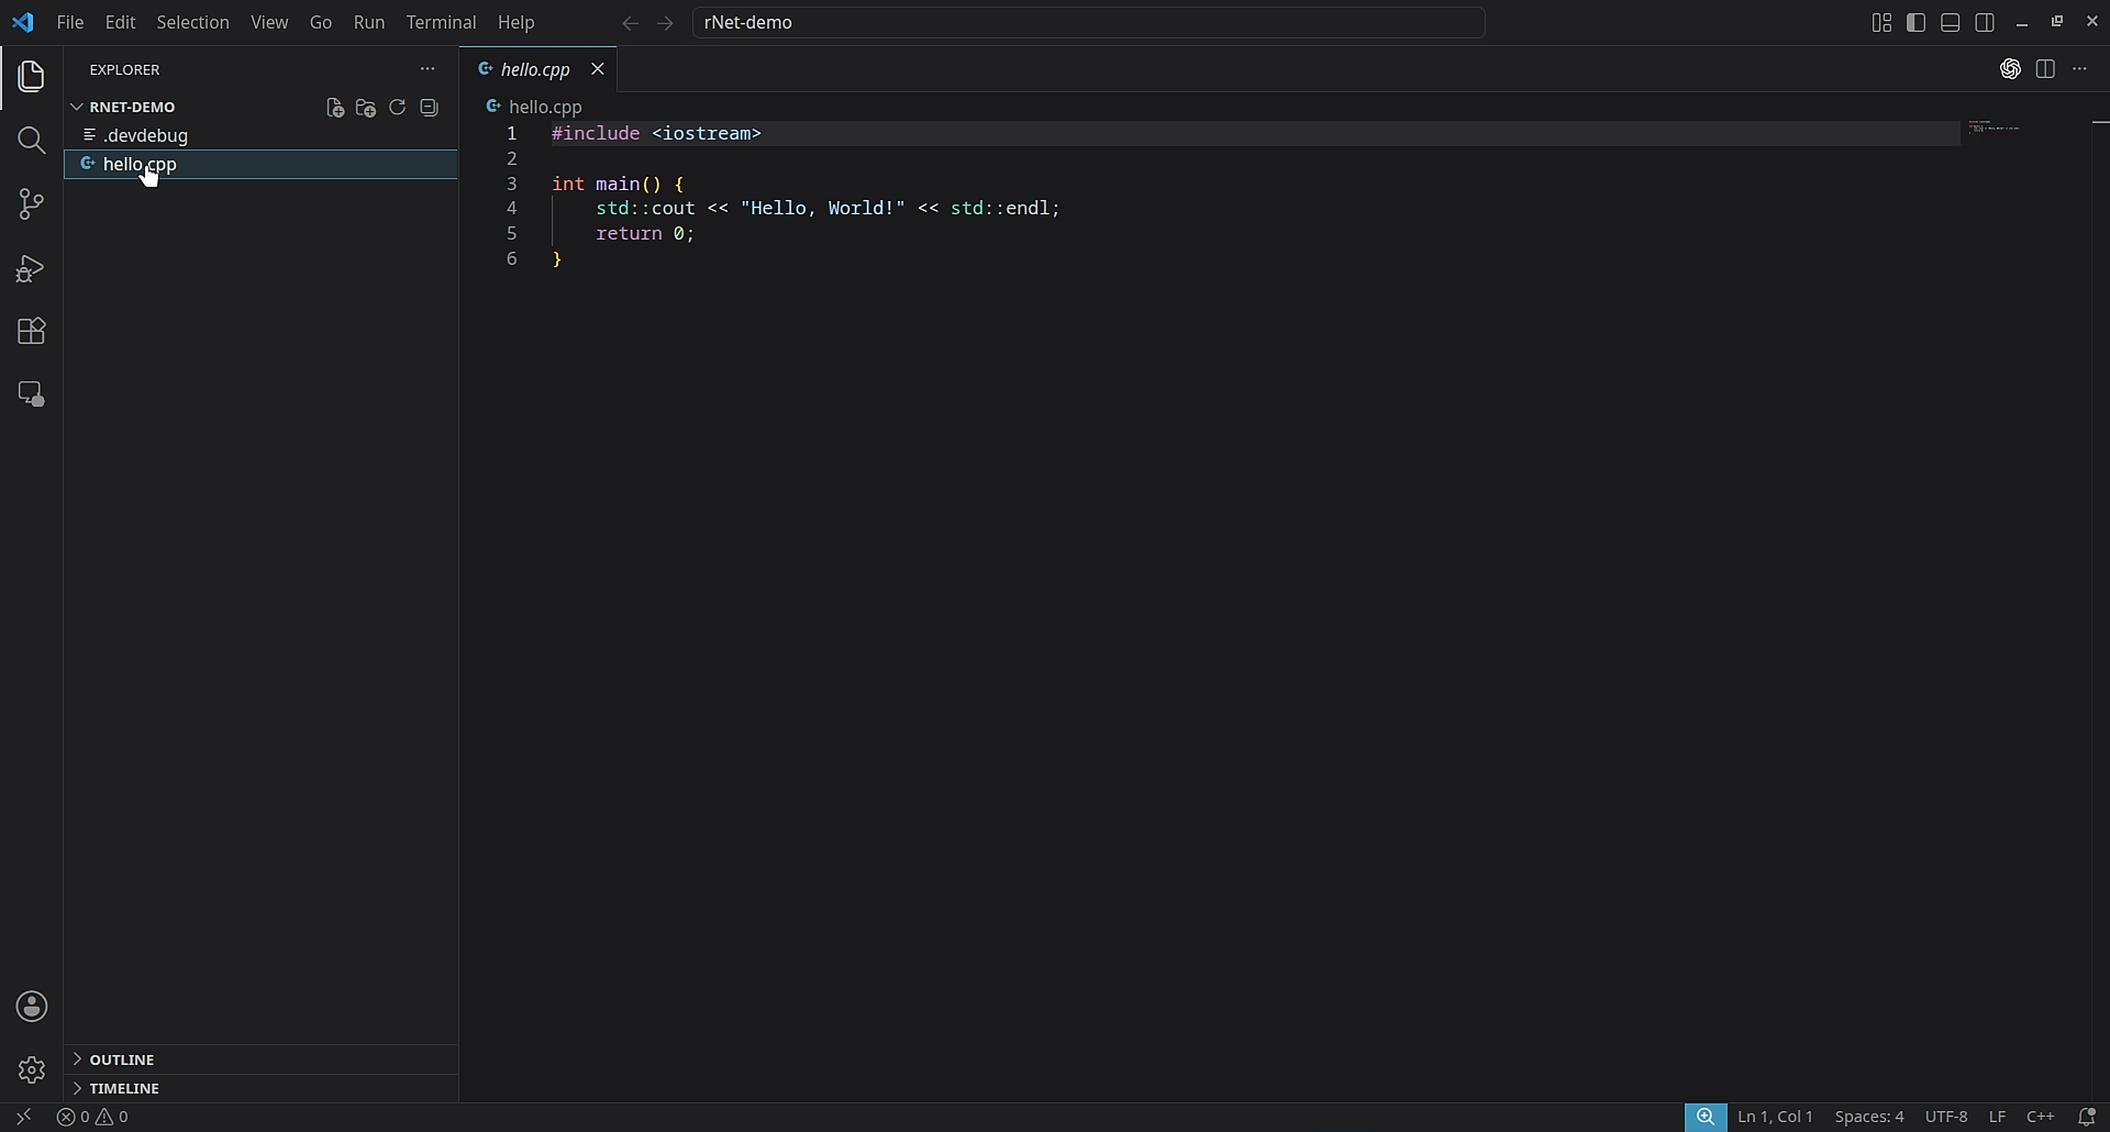2110x1132 pixels.
Task: Open the .devdebug file
Action: click(x=260, y=135)
